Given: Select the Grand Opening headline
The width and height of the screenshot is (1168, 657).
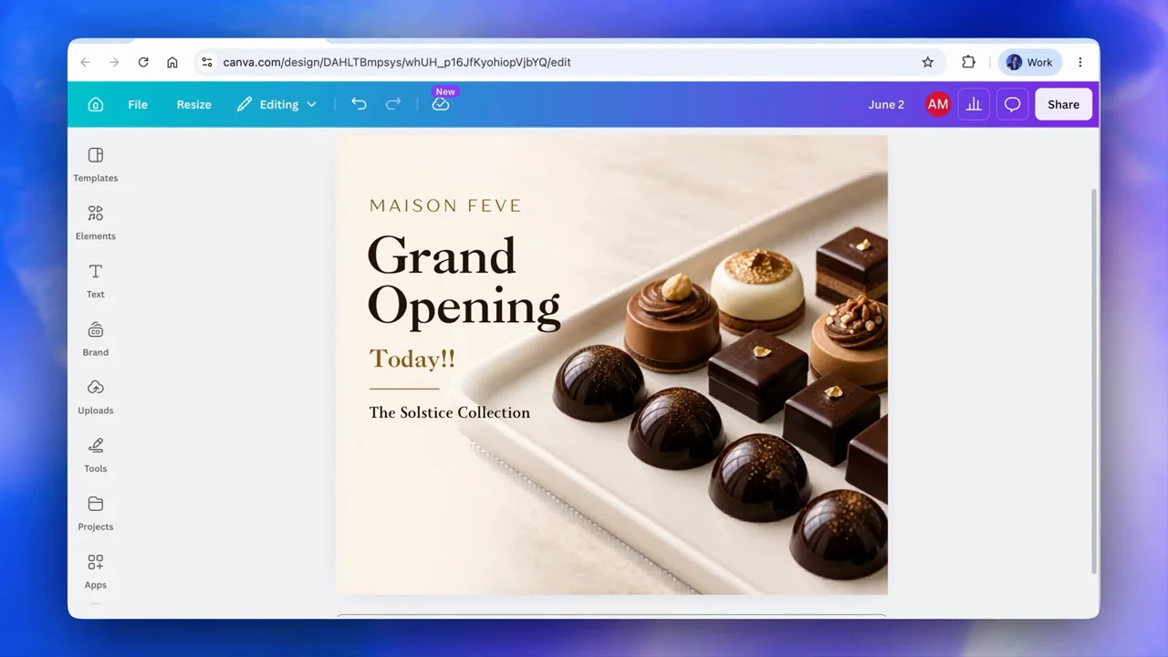Looking at the screenshot, I should pos(464,281).
